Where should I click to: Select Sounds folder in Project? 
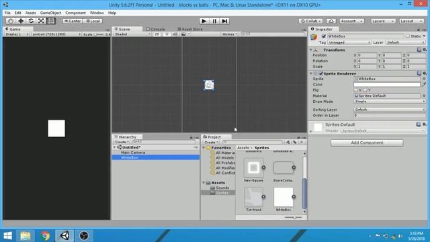222,188
